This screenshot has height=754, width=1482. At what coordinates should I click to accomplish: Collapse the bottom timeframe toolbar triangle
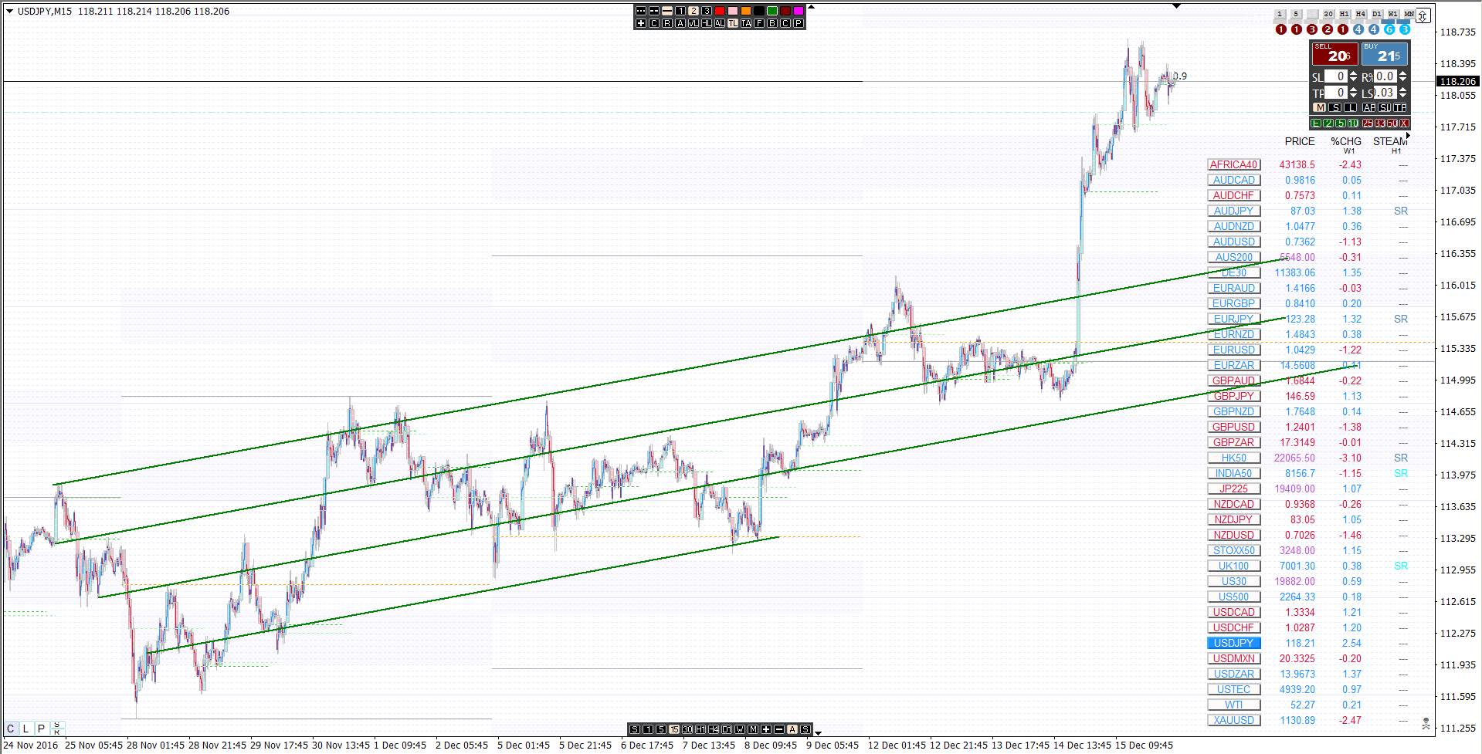pyautogui.click(x=818, y=733)
